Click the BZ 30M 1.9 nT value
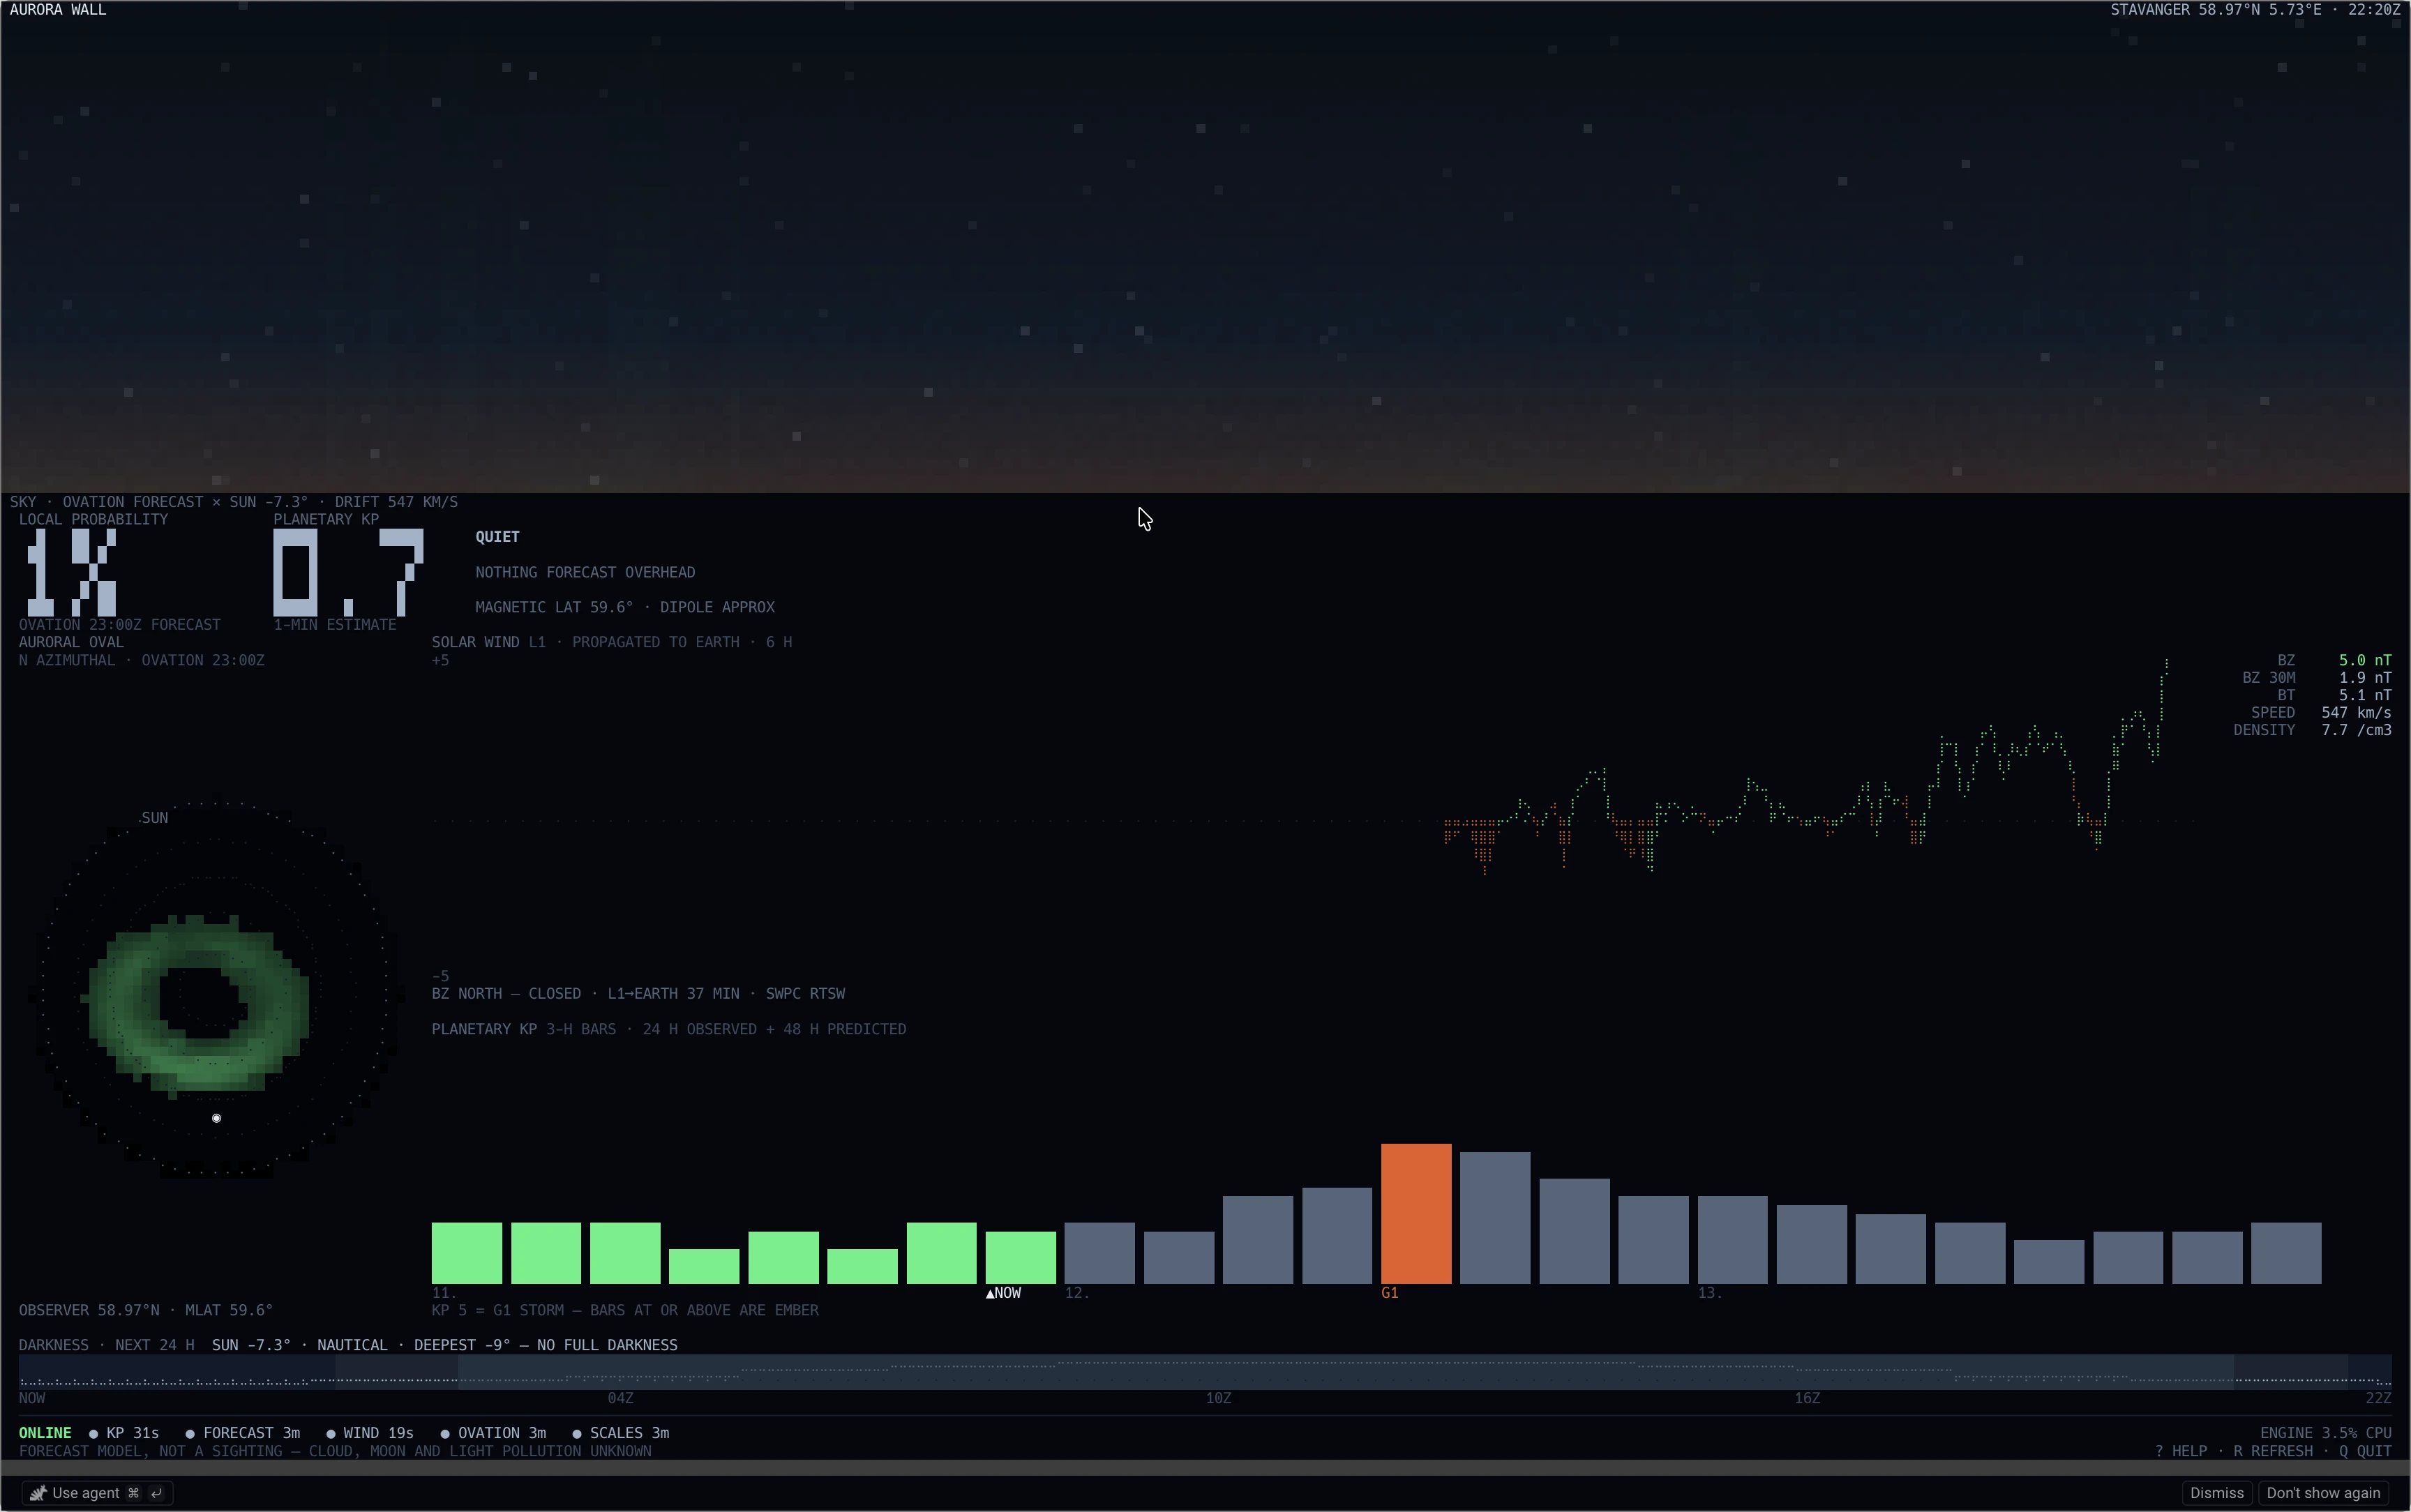Image resolution: width=2411 pixels, height=1512 pixels. [2365, 678]
